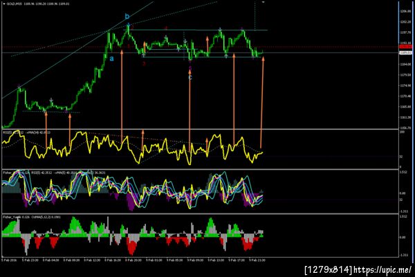Click the 1174.98 price axis label
415x277 pixels.
point(405,86)
